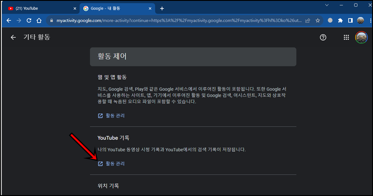Minimize the browser window
This screenshot has width=373, height=196.
pos(341,5)
